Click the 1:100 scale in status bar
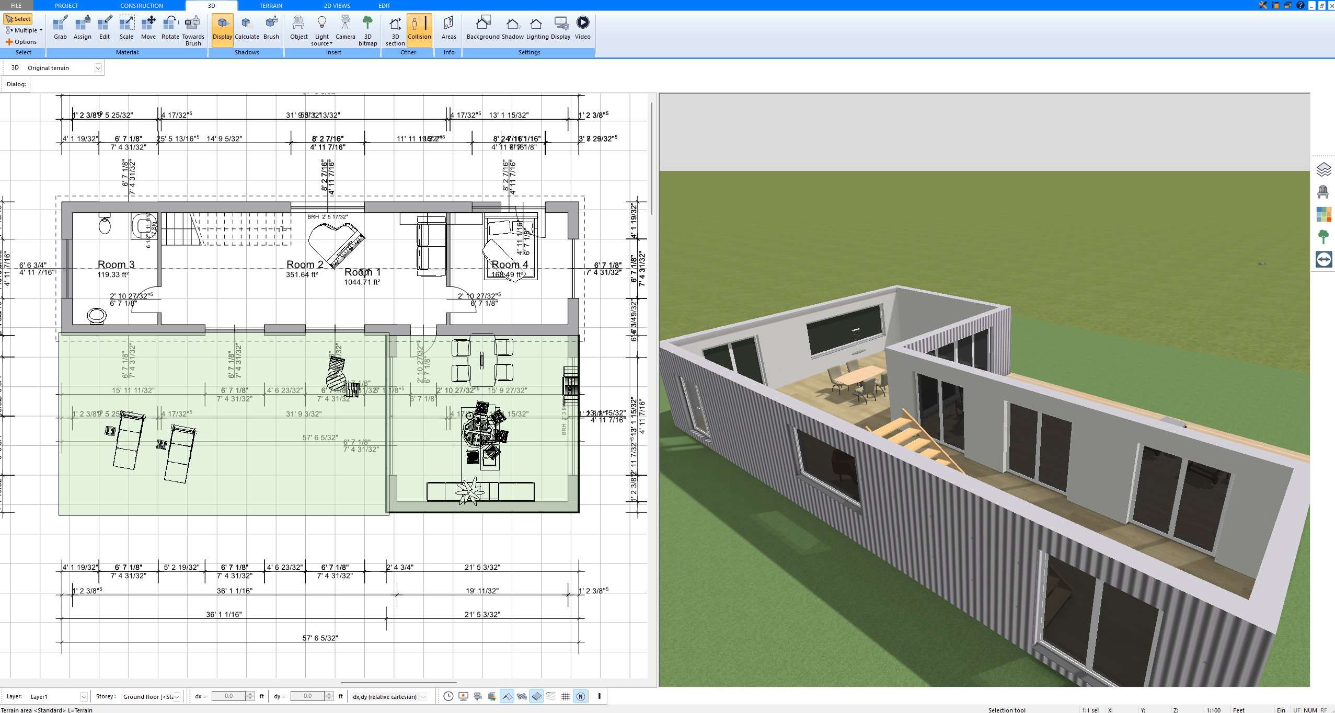The height and width of the screenshot is (713, 1335). 1213,710
